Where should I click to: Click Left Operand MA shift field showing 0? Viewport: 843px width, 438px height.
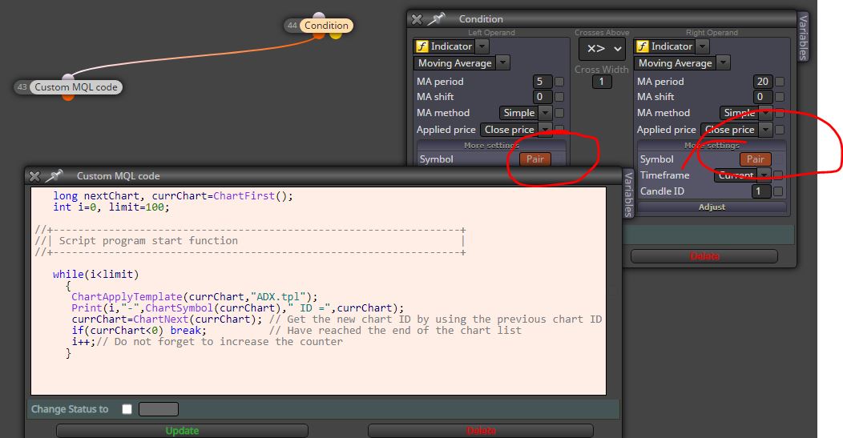(543, 97)
